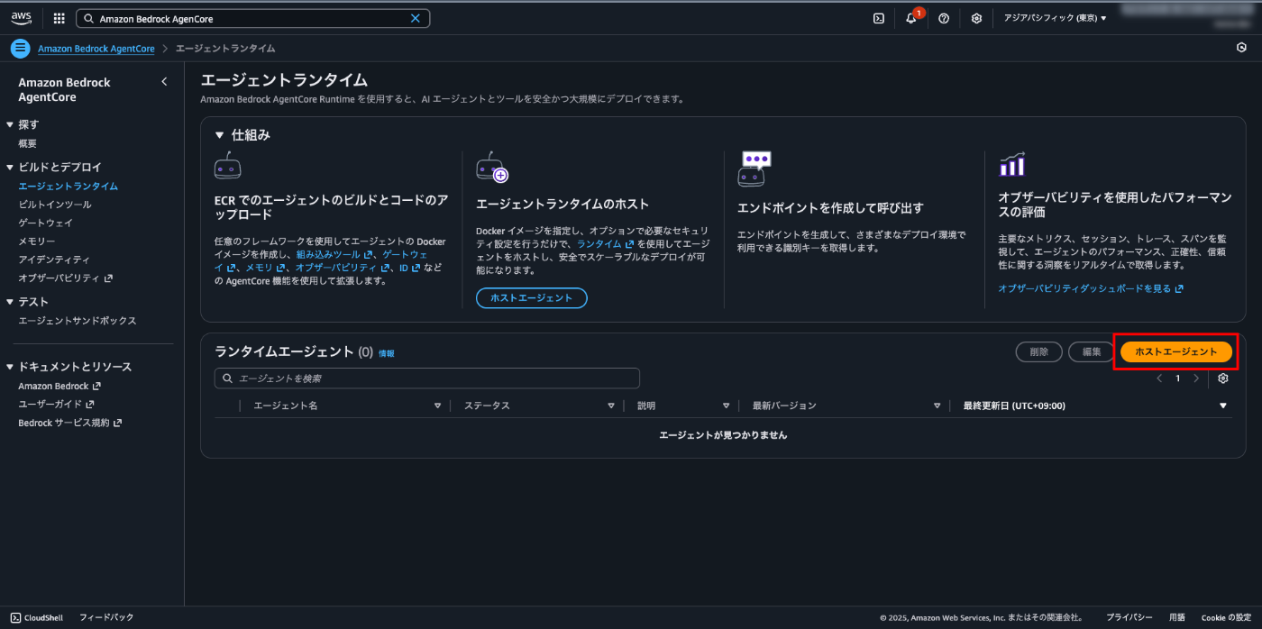Click the chat robot icon above endpoint section
The image size is (1262, 629).
[x=754, y=169]
